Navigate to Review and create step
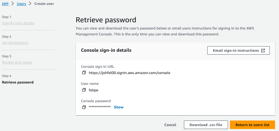 tap(17, 62)
